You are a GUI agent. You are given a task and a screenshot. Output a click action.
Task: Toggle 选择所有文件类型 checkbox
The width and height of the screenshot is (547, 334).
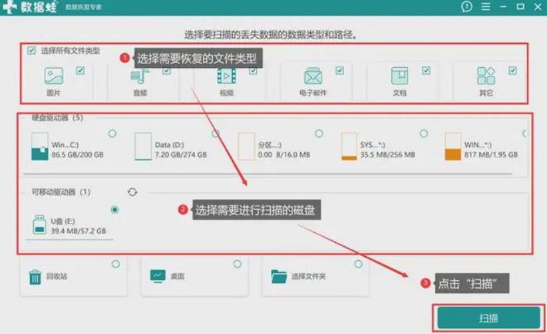[x=31, y=51]
